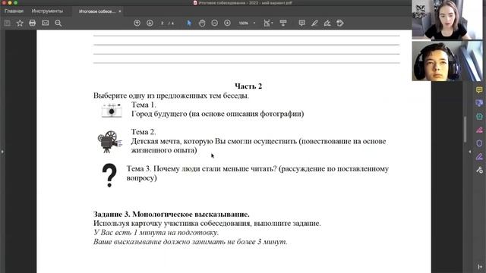Zoom in using the plus circle
Viewport: 486px width, 273px height.
(x=227, y=24)
